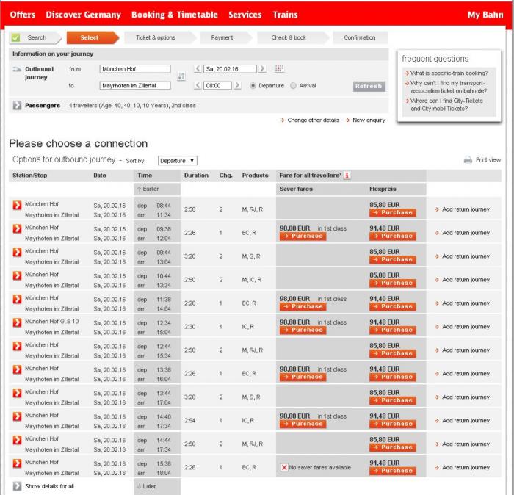Viewport: 514px width, 495px height.
Task: Click the fare information 'i' icon
Action: pyautogui.click(x=347, y=176)
